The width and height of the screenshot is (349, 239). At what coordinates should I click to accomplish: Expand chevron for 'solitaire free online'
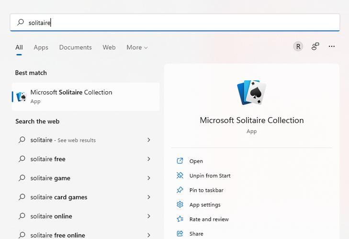[149, 235]
